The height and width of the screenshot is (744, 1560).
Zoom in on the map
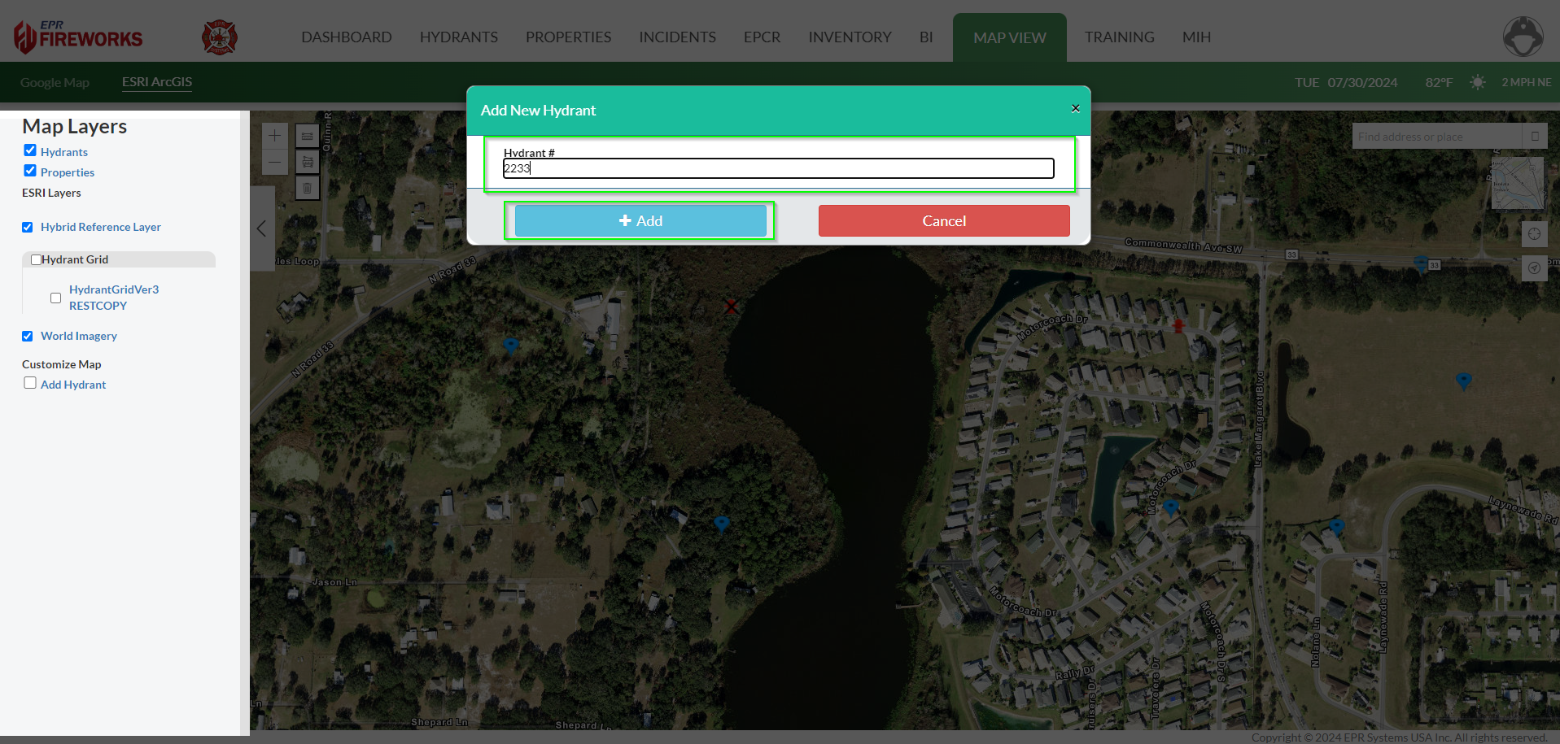[x=275, y=136]
